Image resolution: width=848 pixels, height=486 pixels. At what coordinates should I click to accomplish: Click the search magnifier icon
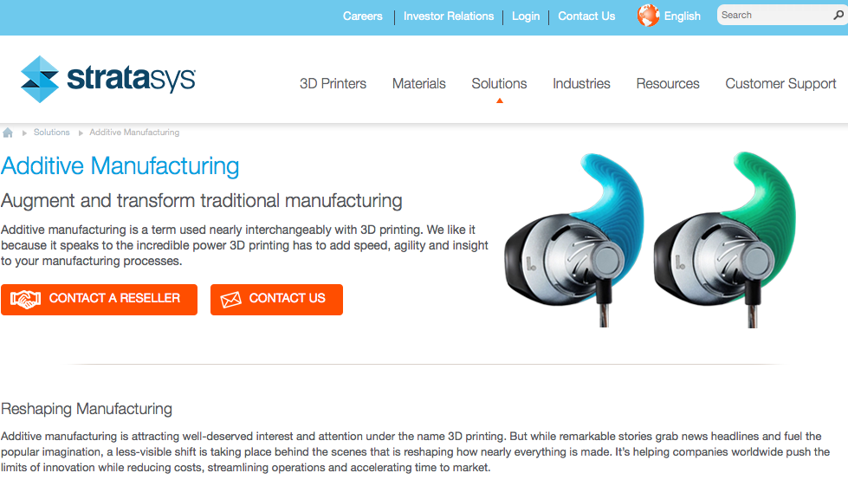click(838, 15)
